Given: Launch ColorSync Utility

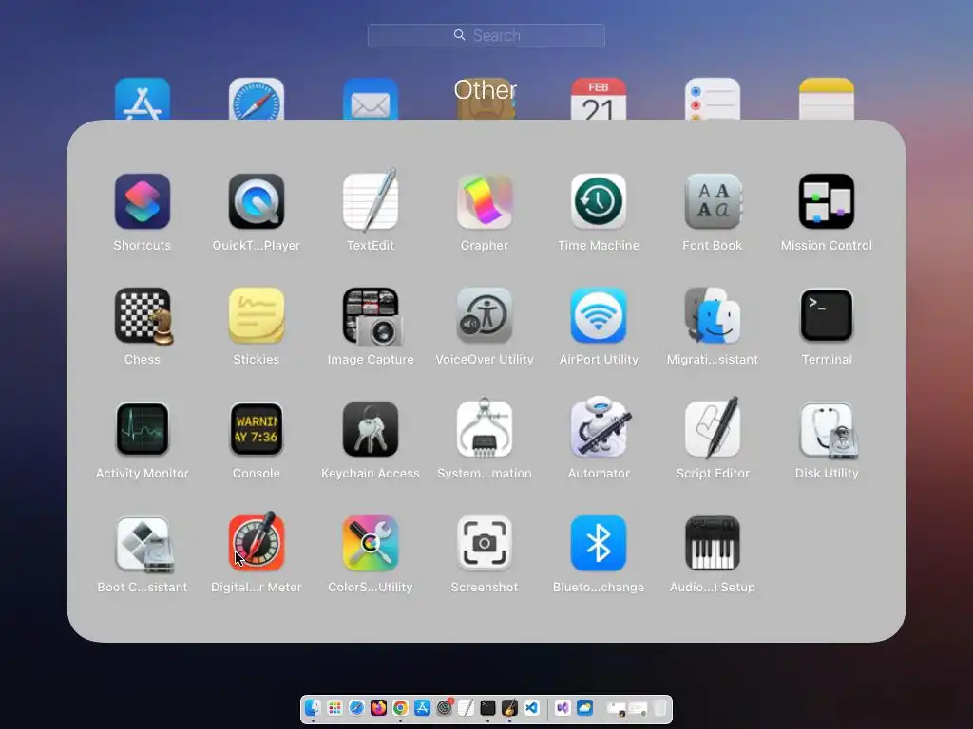Looking at the screenshot, I should point(371,543).
